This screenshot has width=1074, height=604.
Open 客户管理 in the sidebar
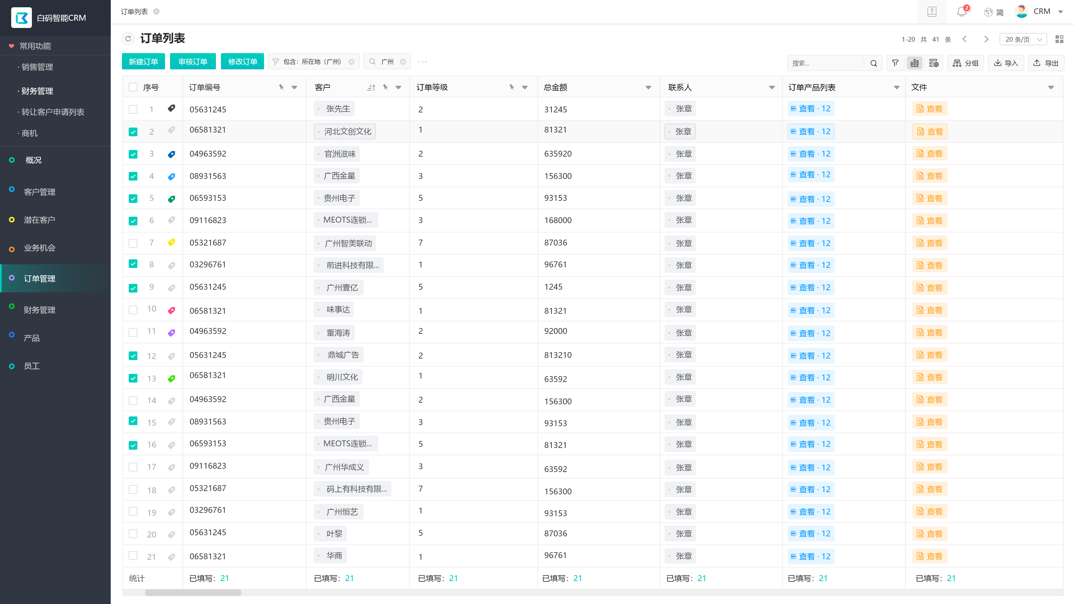click(40, 192)
